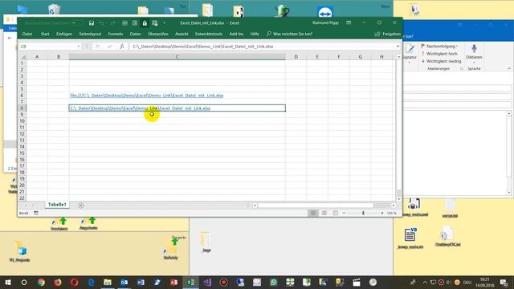
Task: Cancel formula bar entry with X icon
Action: tap(97, 47)
